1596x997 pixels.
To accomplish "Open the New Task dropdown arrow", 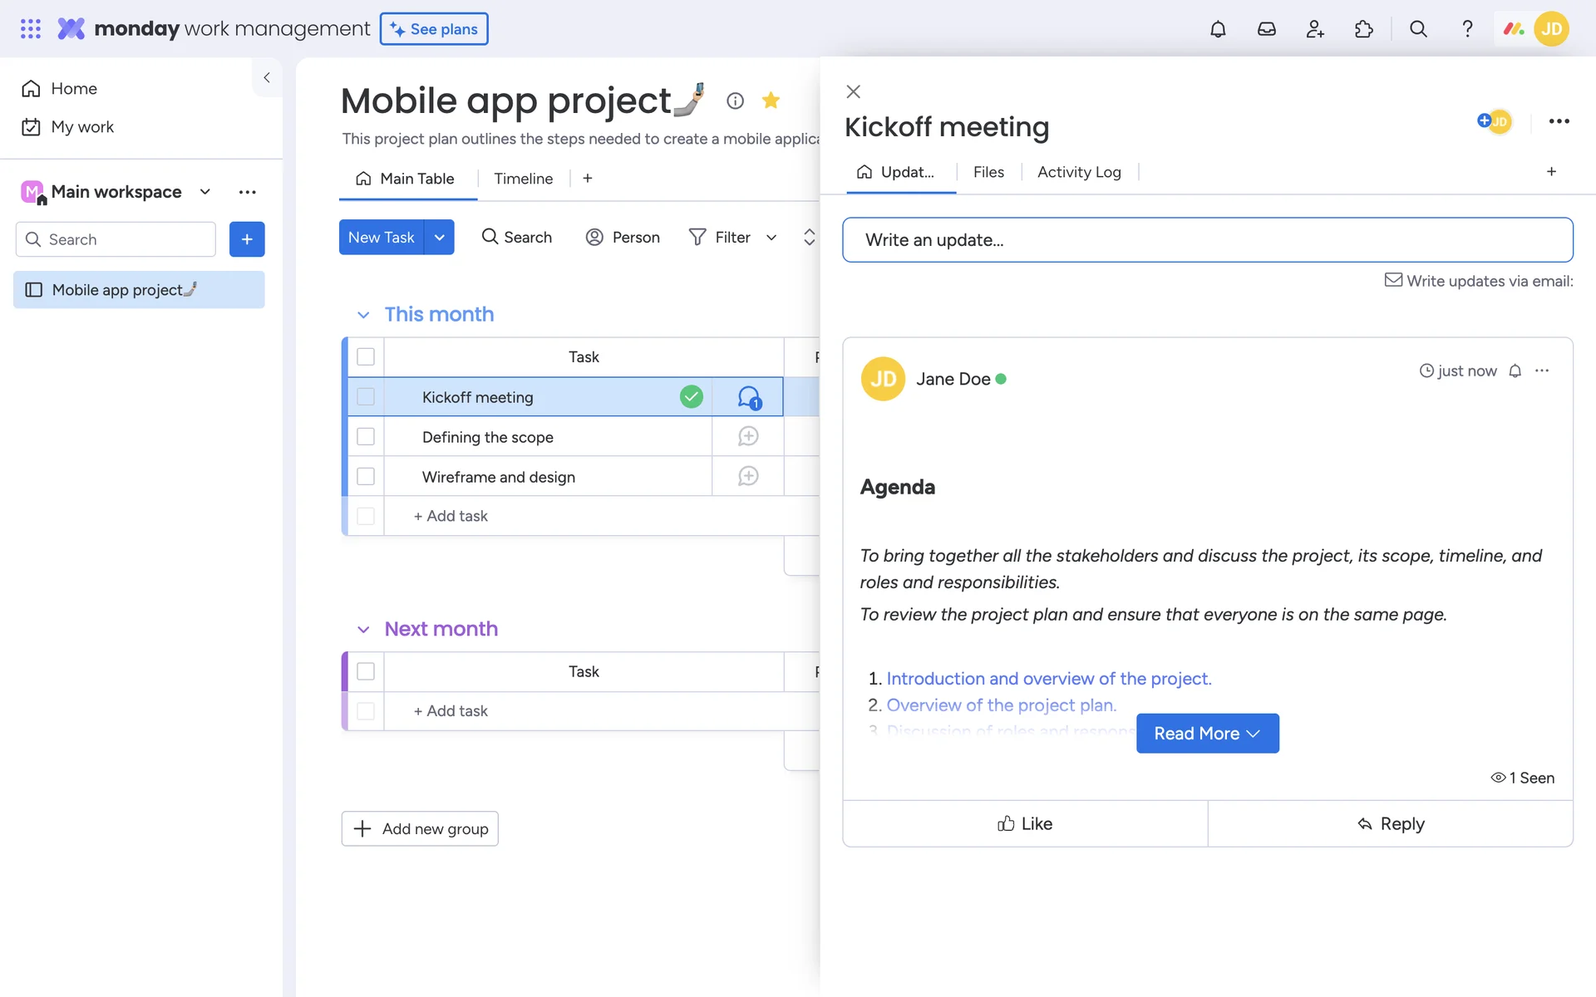I will (439, 238).
